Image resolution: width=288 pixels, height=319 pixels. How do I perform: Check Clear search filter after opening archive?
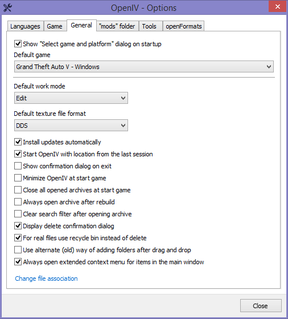18,214
